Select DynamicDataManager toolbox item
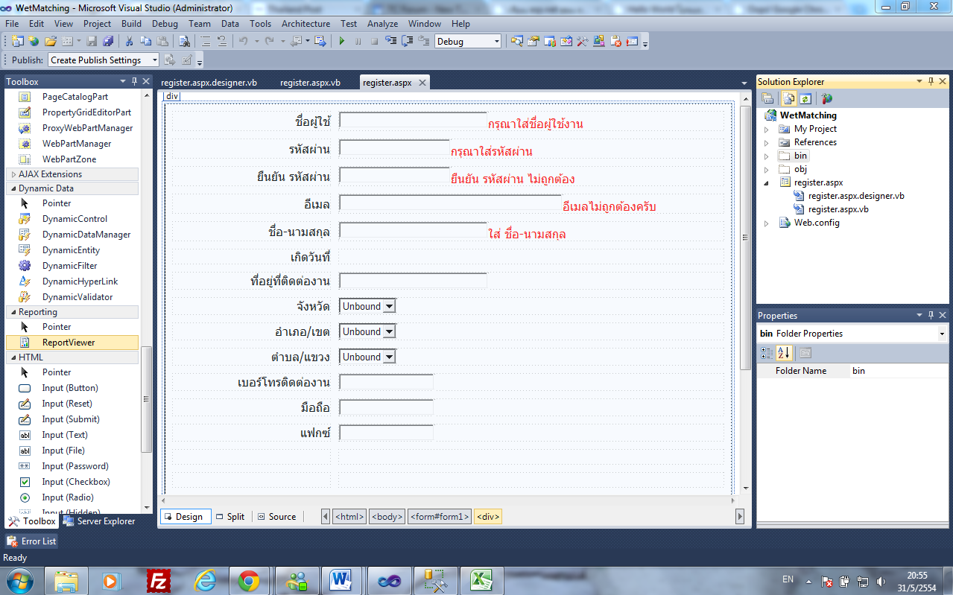Viewport: 953px width, 595px height. (72, 235)
